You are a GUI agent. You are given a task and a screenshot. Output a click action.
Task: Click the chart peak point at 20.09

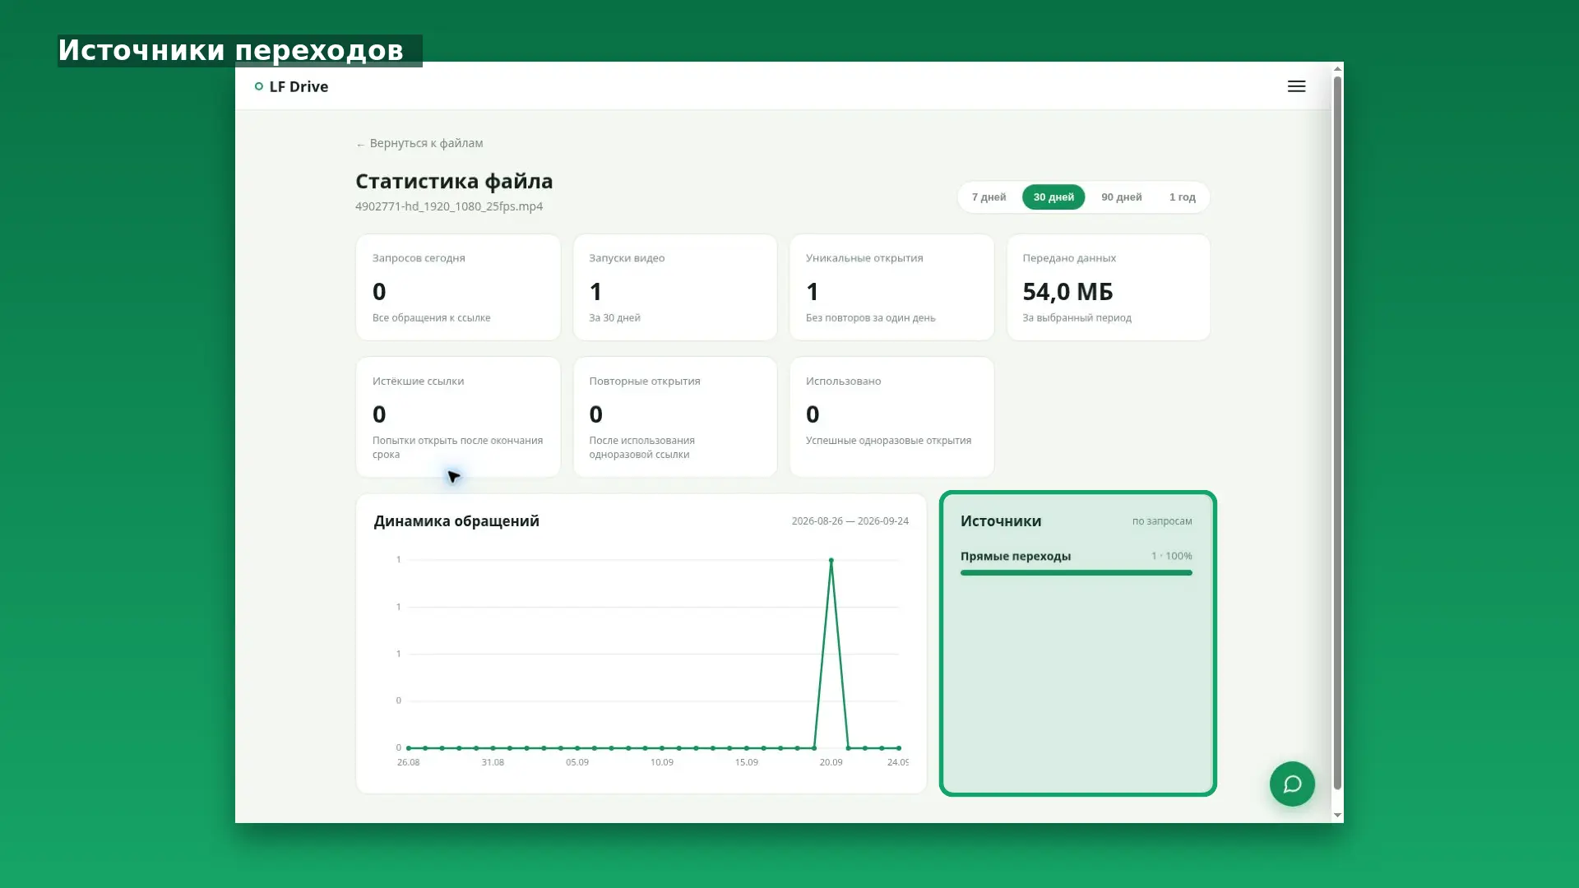pyautogui.click(x=831, y=560)
